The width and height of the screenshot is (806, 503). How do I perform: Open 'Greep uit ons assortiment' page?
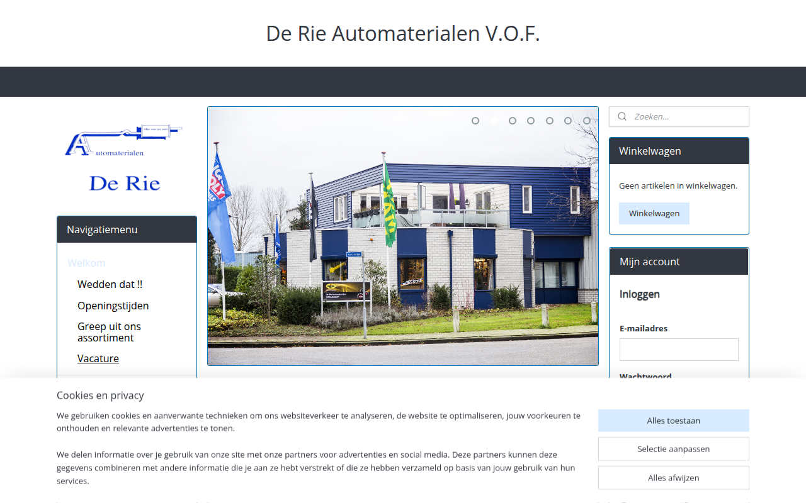[x=109, y=332]
